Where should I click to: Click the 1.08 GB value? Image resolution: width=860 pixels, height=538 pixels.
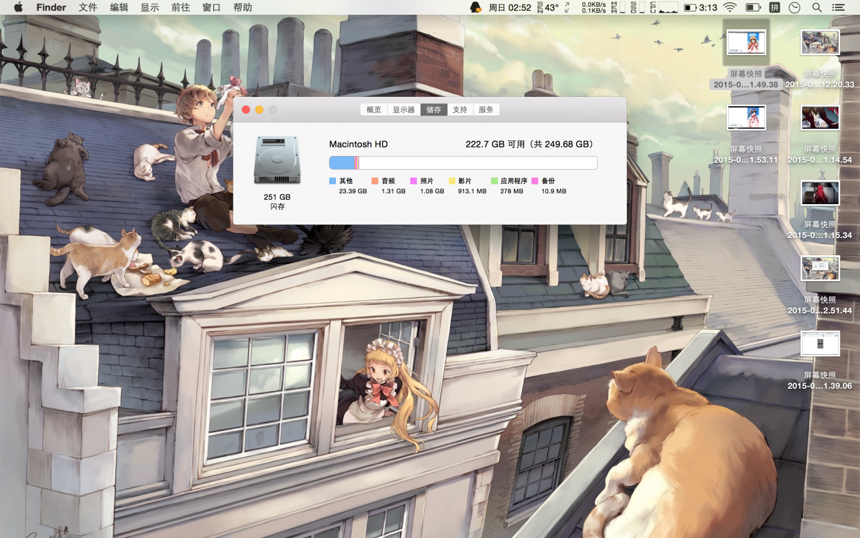[432, 191]
